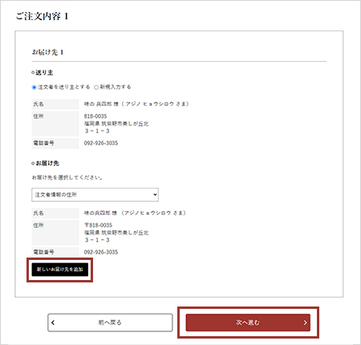The image size is (361, 345).
Task: Click 新しいお届け先を追加 button
Action: pyautogui.click(x=60, y=270)
